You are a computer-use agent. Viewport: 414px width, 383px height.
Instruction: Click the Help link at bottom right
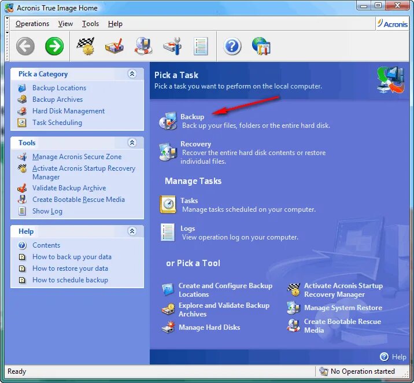pyautogui.click(x=399, y=357)
